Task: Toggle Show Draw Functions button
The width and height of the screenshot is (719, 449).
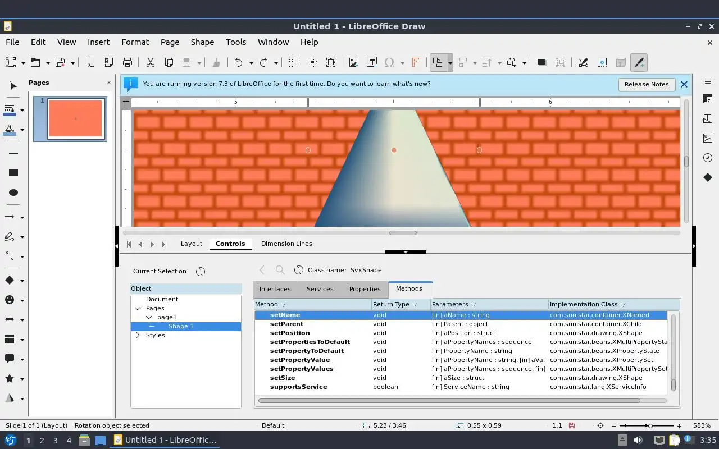Action: point(639,62)
